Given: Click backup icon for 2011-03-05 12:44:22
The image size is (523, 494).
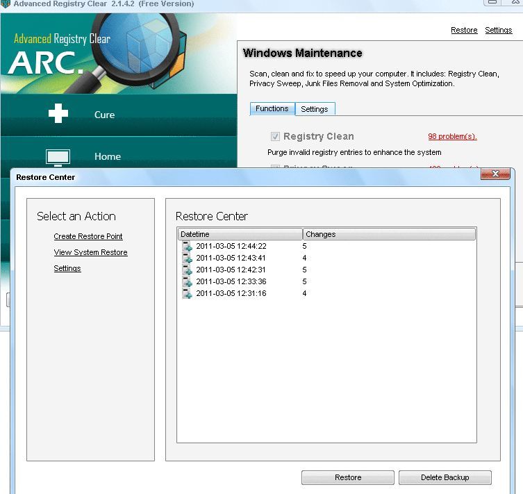Looking at the screenshot, I should tap(187, 246).
